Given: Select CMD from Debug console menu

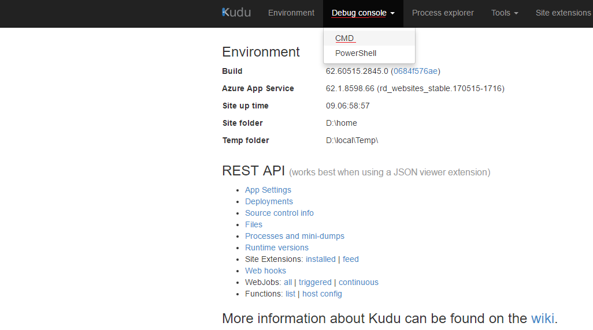Looking at the screenshot, I should [369, 38].
